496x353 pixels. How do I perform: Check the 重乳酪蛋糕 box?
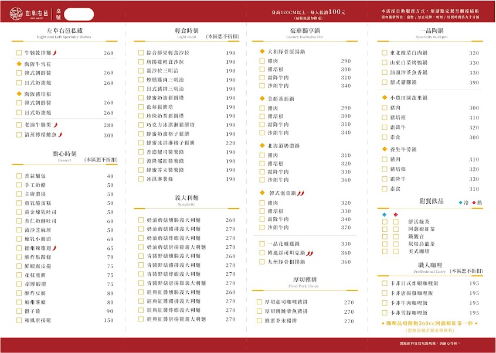tap(19, 203)
